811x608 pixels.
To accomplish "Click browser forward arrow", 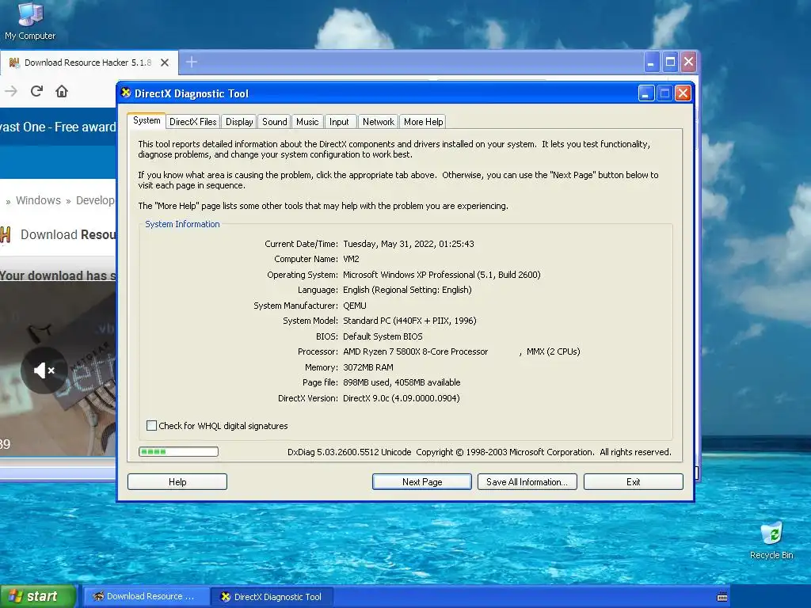I will (x=11, y=92).
